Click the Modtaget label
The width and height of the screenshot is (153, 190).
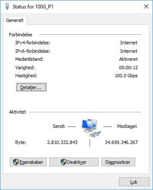pyautogui.click(x=127, y=126)
